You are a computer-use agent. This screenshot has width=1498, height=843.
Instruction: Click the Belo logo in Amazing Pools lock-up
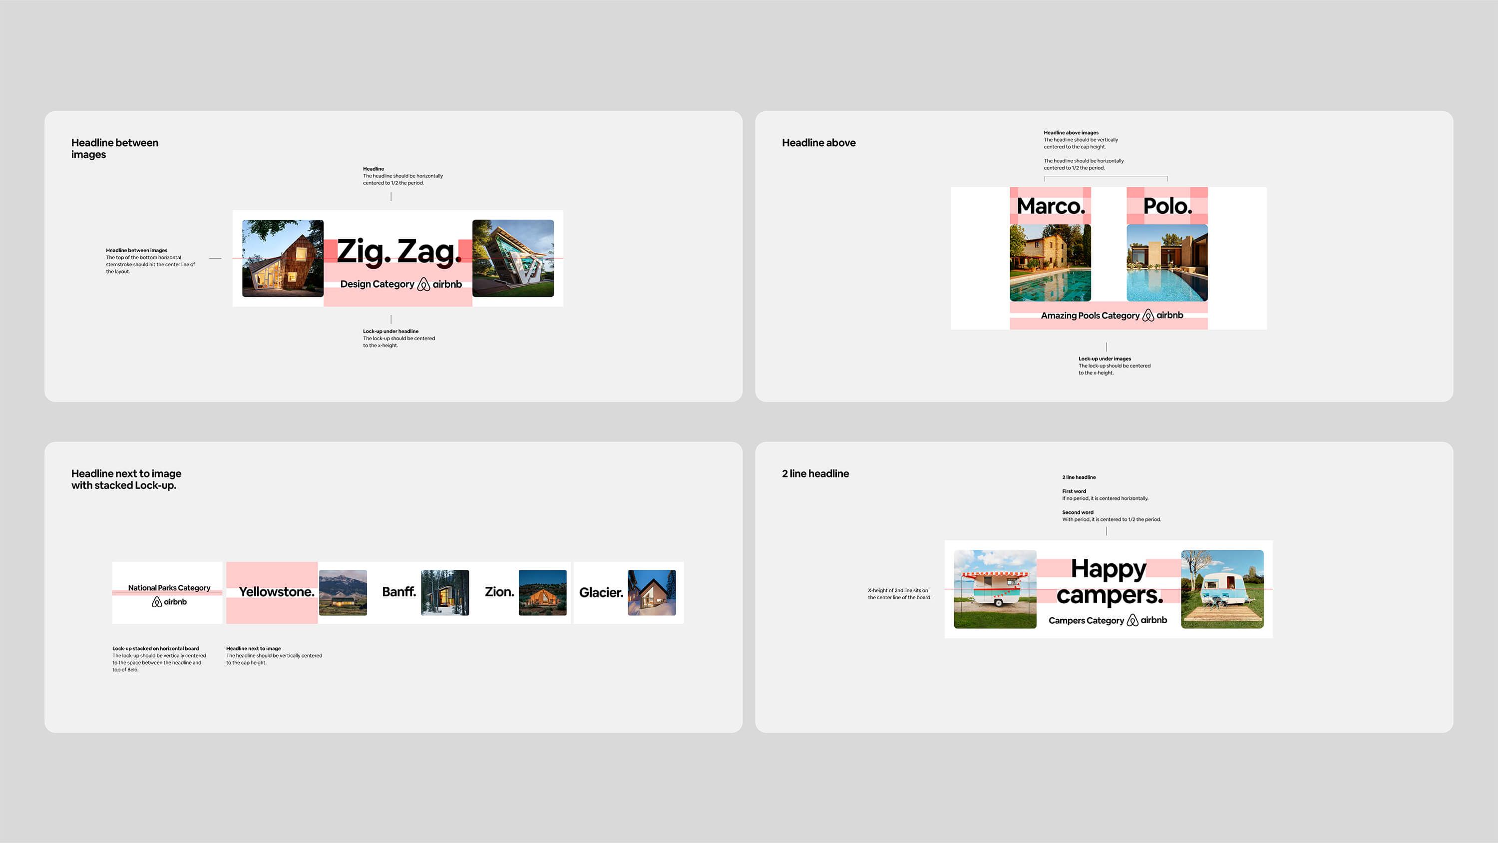pos(1148,315)
